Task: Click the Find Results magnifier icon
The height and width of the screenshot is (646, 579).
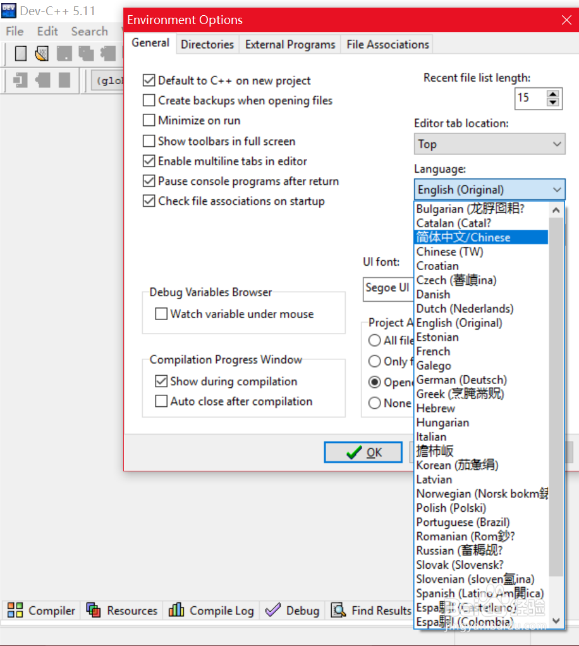Action: click(x=338, y=610)
